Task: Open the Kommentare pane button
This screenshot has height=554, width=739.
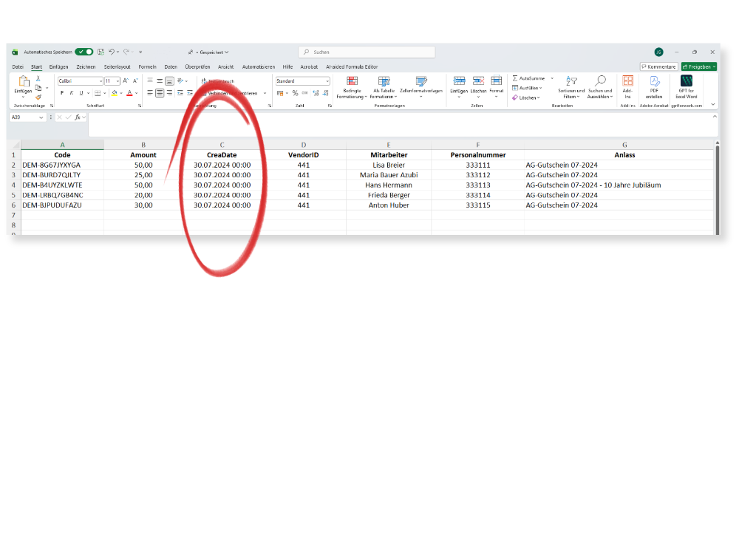Action: pos(658,66)
